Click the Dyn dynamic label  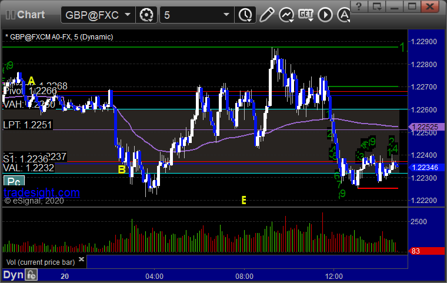coord(13,275)
